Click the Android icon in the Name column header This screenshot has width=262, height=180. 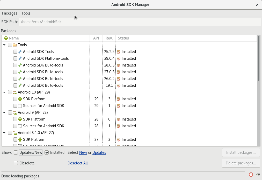click(6, 38)
